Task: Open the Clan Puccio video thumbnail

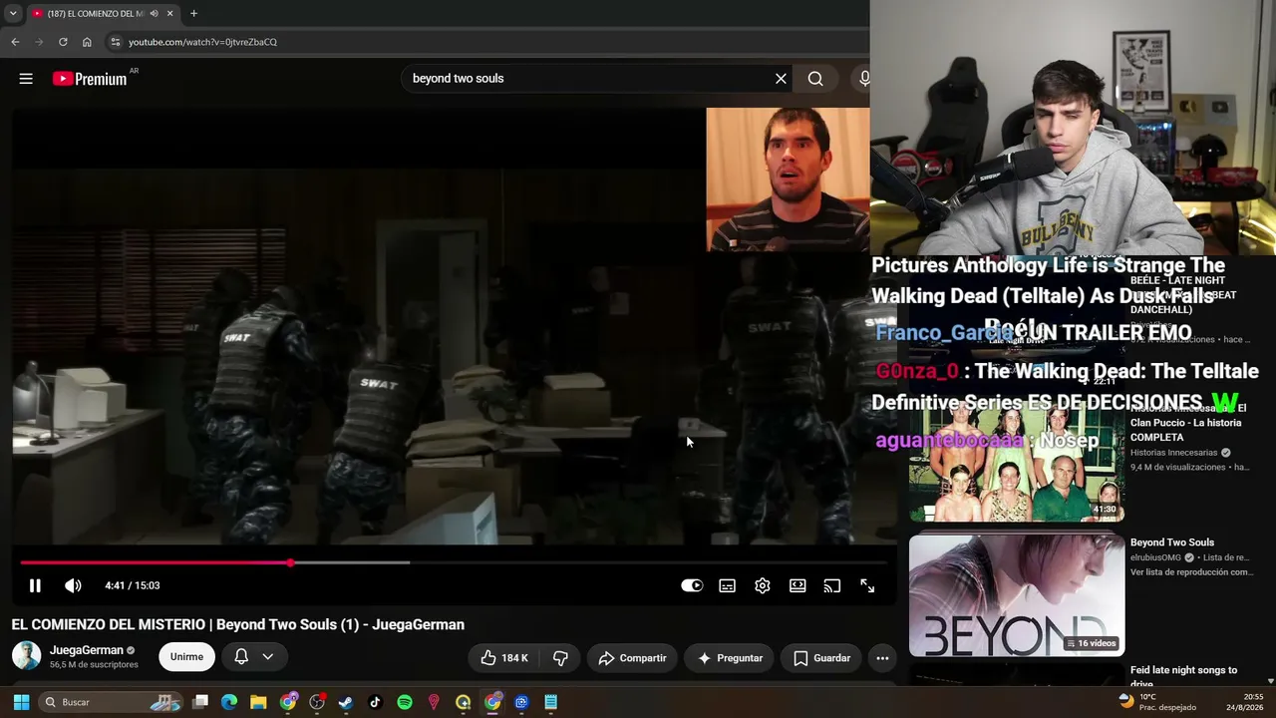Action: click(x=1017, y=461)
